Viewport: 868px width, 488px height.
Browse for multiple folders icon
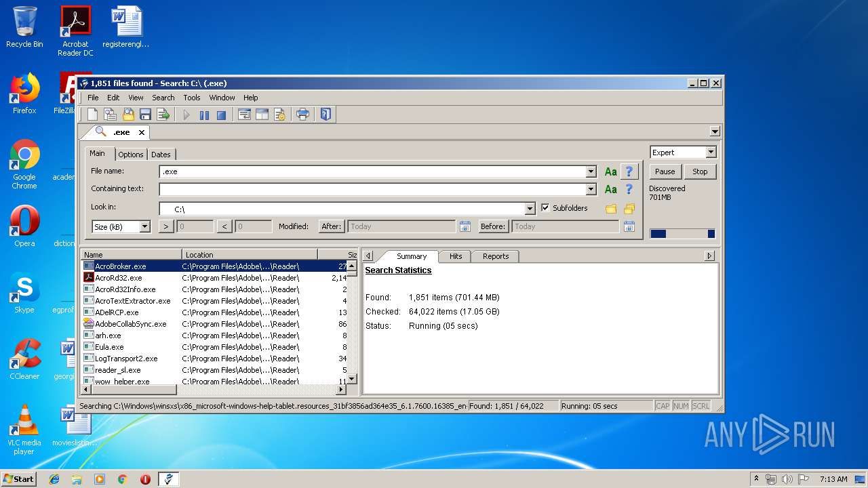[x=629, y=209]
